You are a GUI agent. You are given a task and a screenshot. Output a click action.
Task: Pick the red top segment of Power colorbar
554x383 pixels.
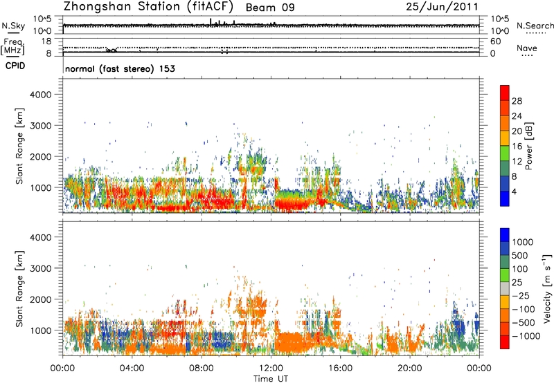505,93
